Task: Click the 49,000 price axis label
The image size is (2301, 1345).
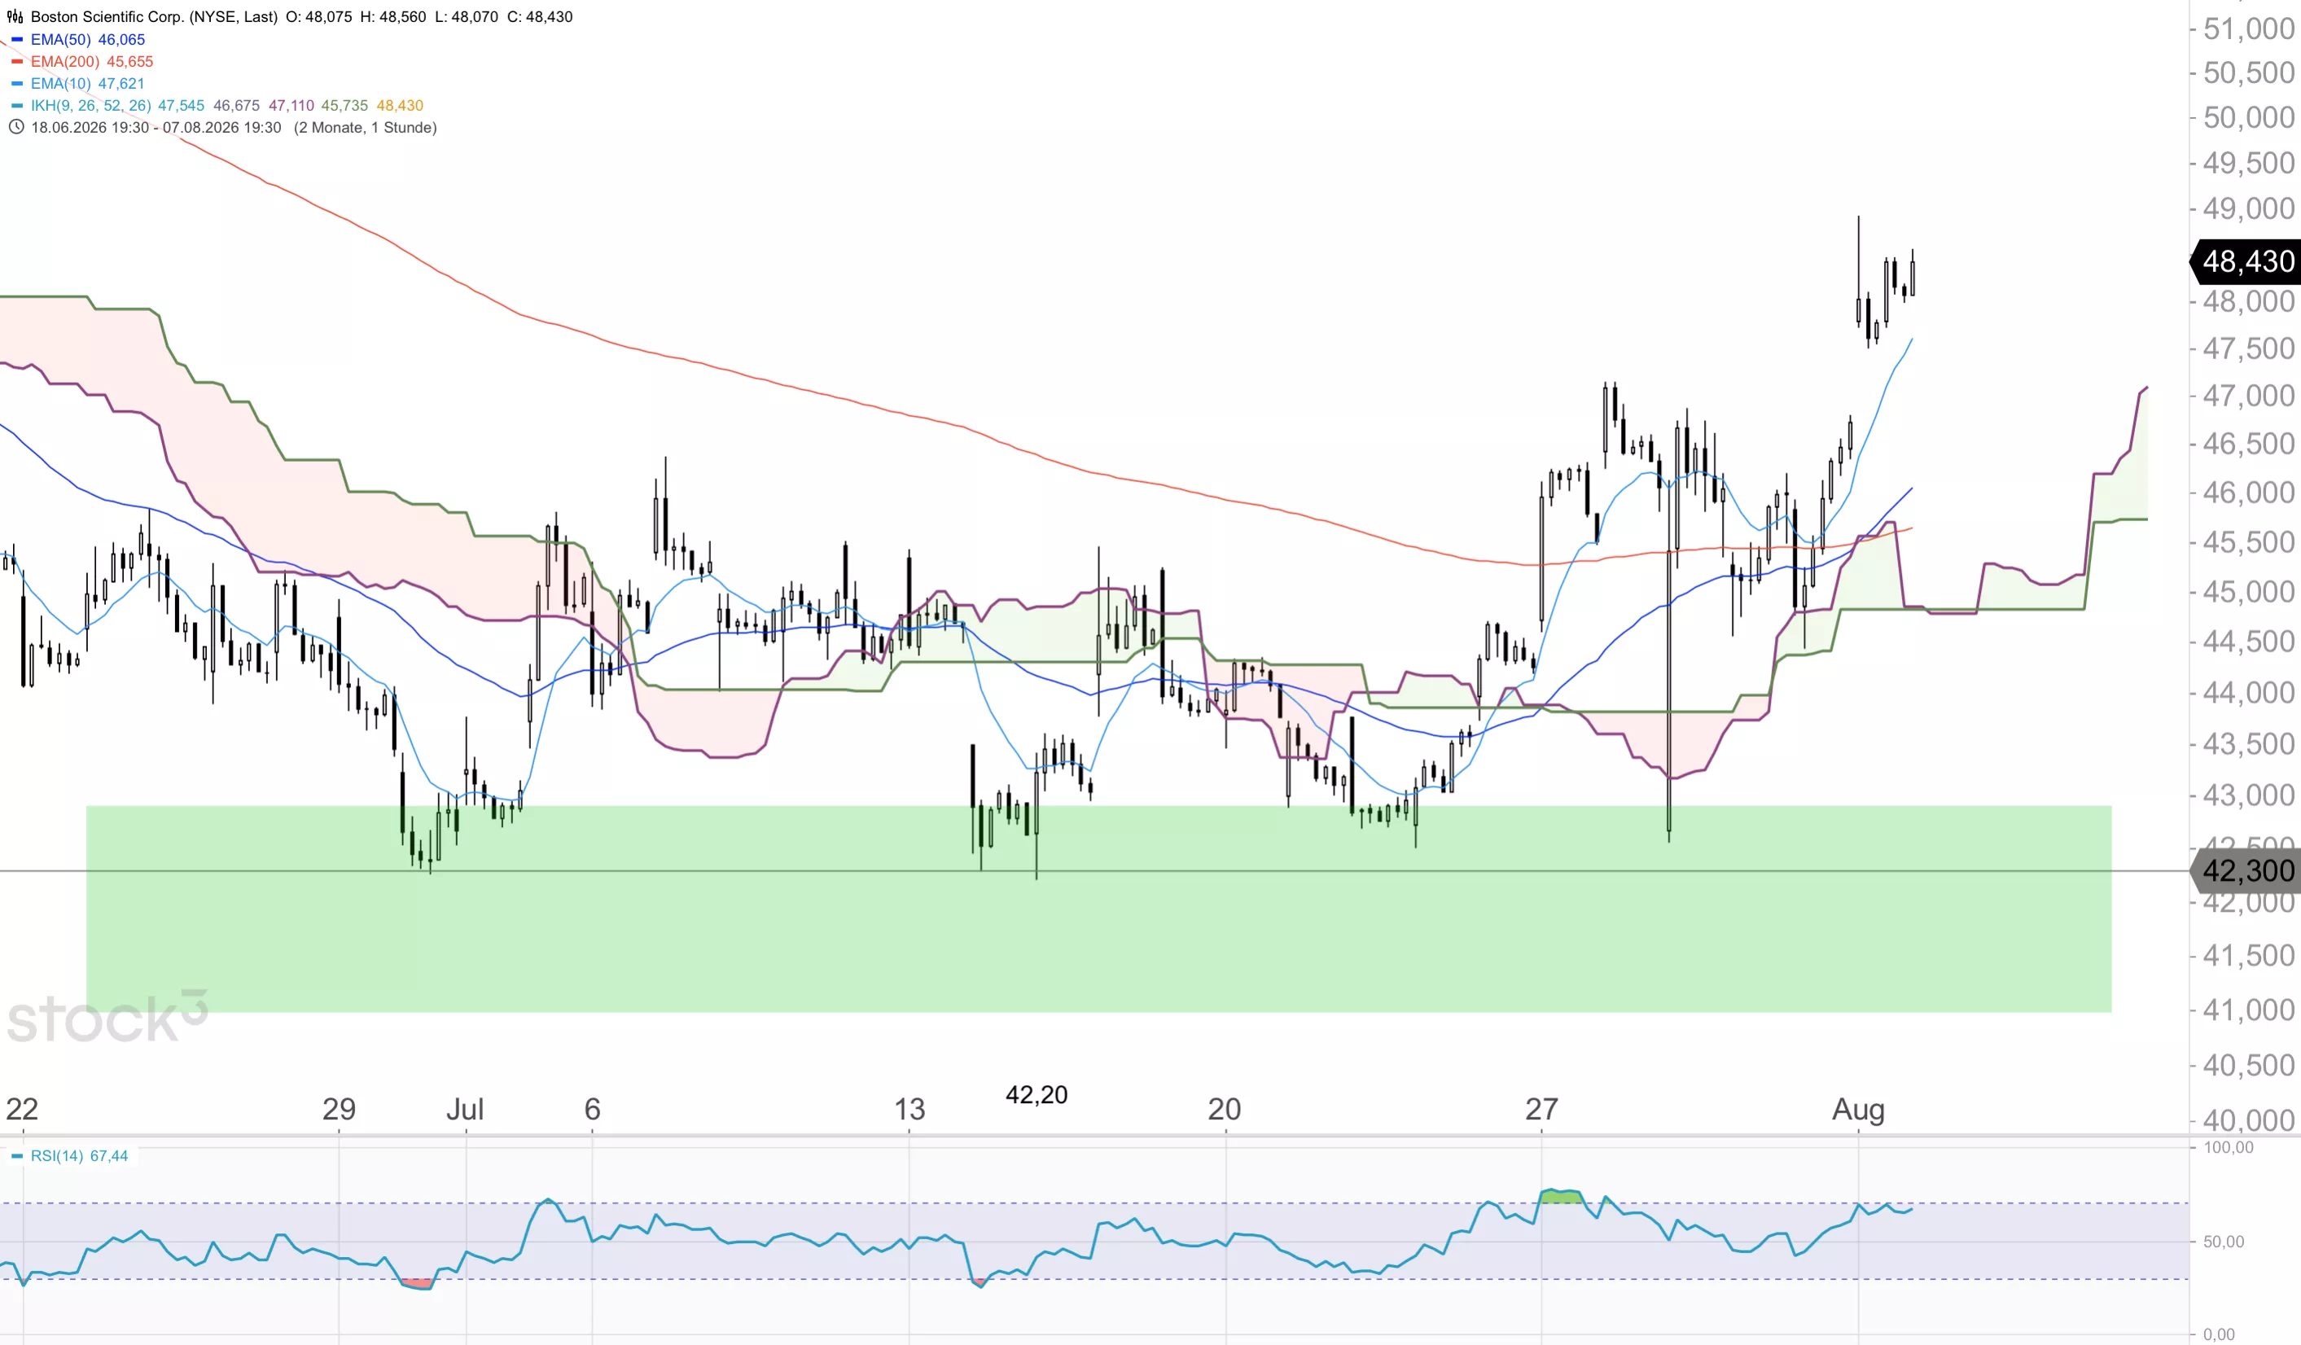Action: [x=2248, y=208]
